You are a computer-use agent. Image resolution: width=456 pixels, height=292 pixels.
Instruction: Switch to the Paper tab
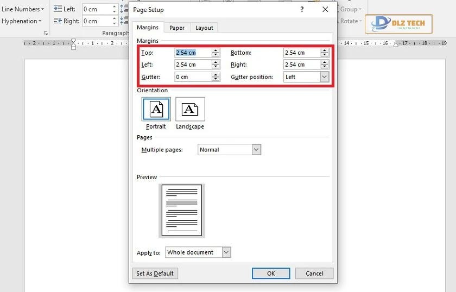pos(176,28)
